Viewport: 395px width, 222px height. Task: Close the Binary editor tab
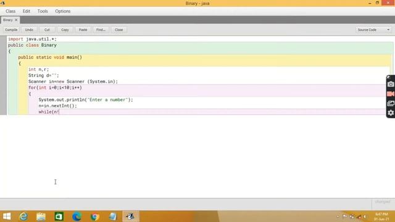click(x=16, y=20)
